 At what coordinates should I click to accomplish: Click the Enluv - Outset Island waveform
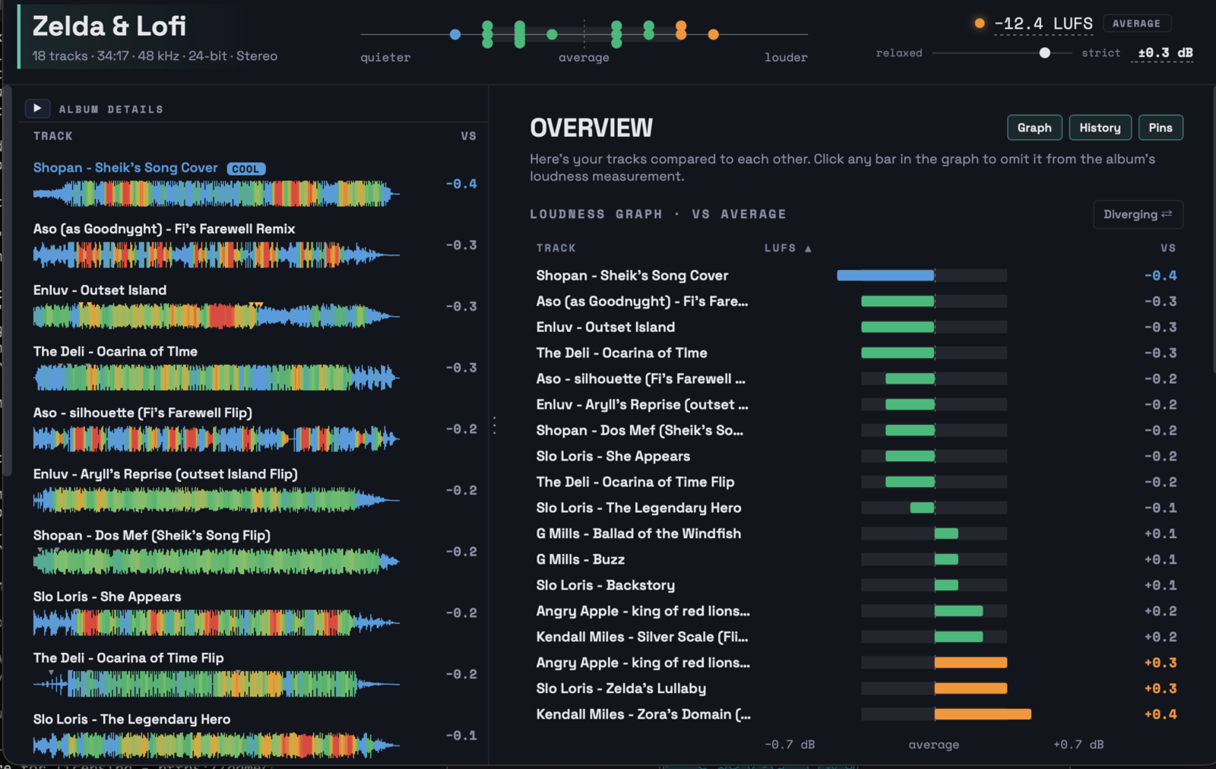[x=216, y=316]
